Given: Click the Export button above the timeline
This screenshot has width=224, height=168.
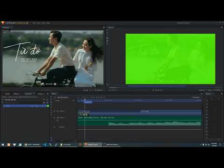Looking at the screenshot, I should click(x=196, y=98).
